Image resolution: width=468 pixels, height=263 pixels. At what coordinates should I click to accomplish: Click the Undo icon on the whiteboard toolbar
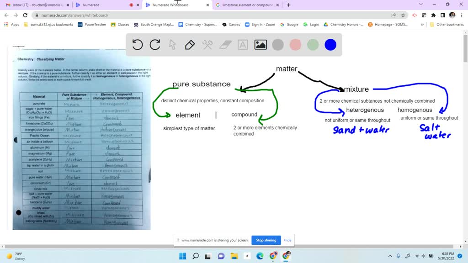coord(138,45)
